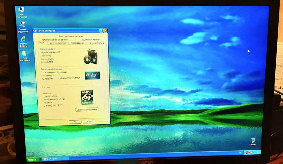This screenshot has width=283, height=164.
Task: Switch to the Удаленные сеансы tab
Action: [91, 40]
